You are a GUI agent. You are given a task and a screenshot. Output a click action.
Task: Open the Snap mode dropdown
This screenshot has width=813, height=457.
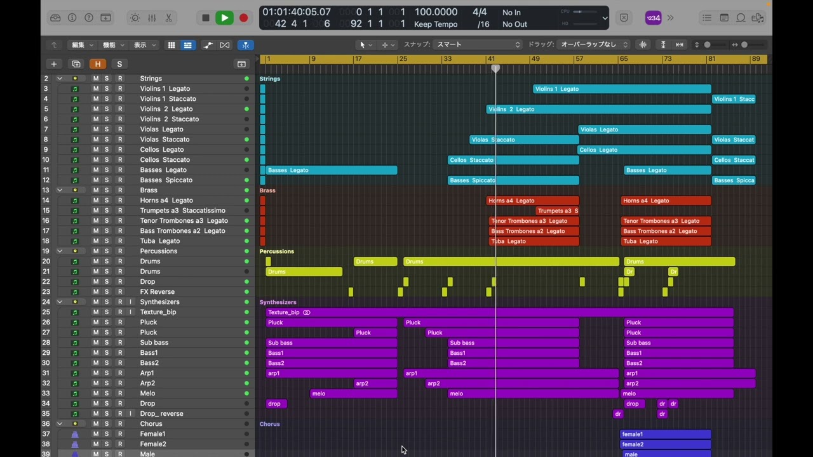point(478,45)
